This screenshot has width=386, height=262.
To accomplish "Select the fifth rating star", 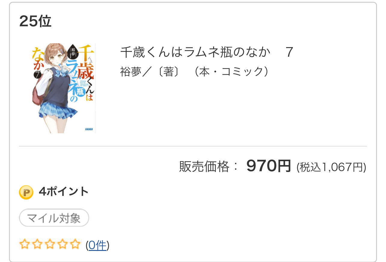I will (75, 244).
